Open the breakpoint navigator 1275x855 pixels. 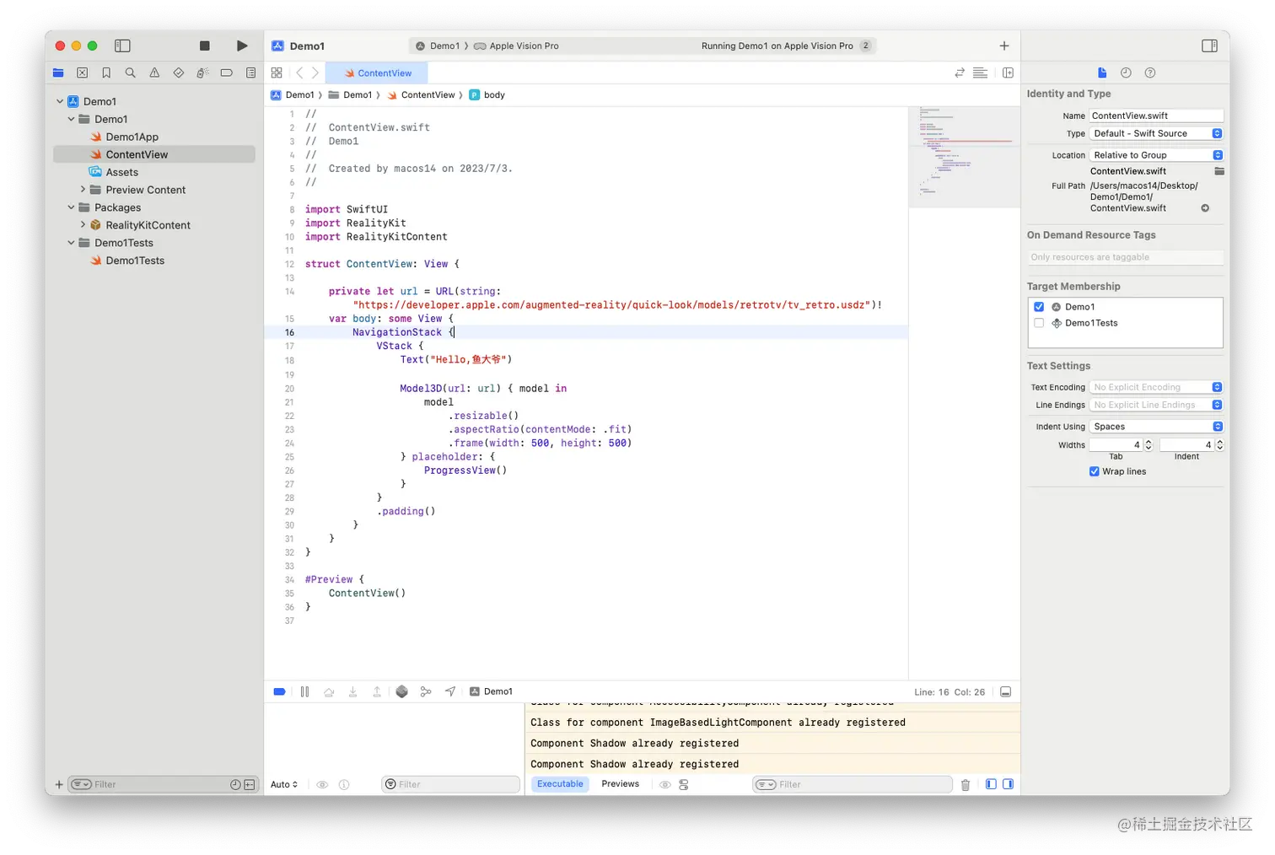pyautogui.click(x=226, y=73)
